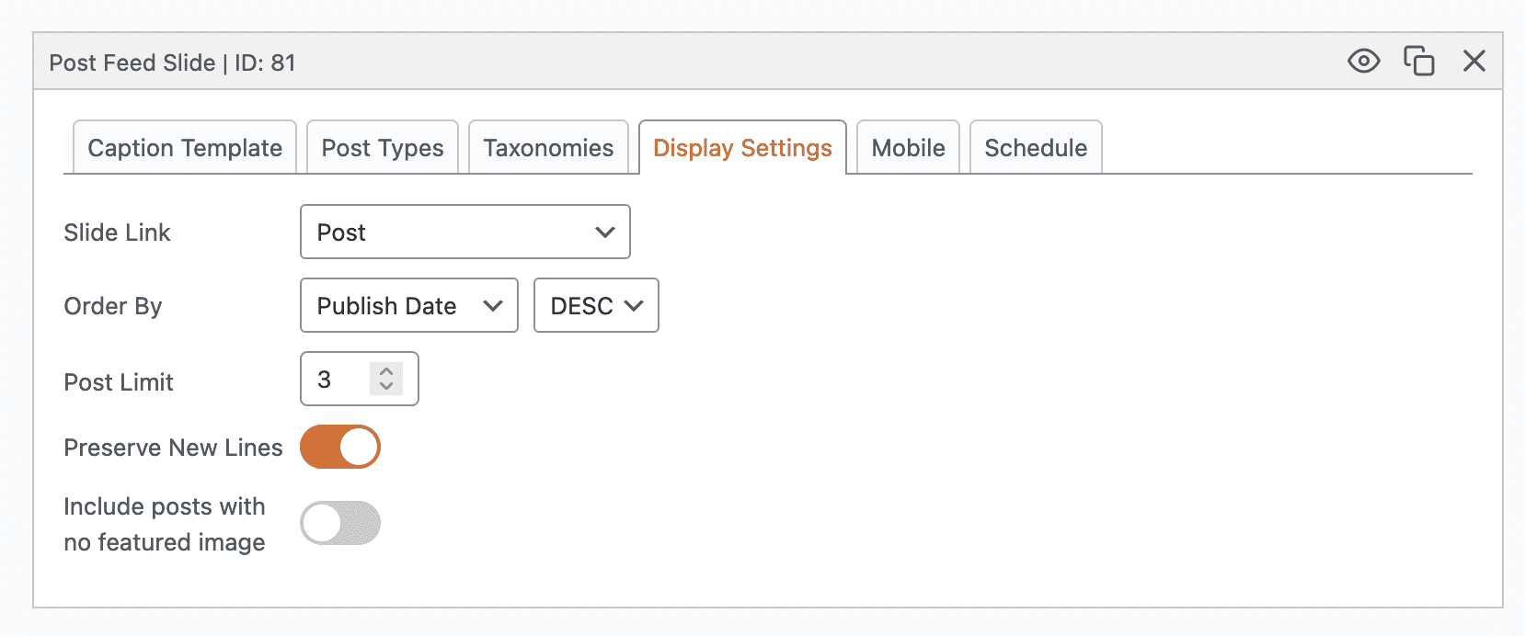Click the Preserve New Lines label
The height and width of the screenshot is (636, 1525).
[173, 448]
